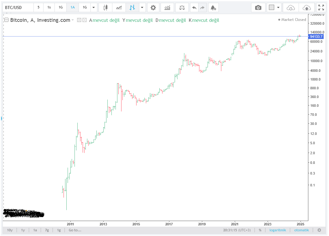The width and height of the screenshot is (329, 236).
Task: Open chart settings gear in top toolbar
Action: coord(153,7)
